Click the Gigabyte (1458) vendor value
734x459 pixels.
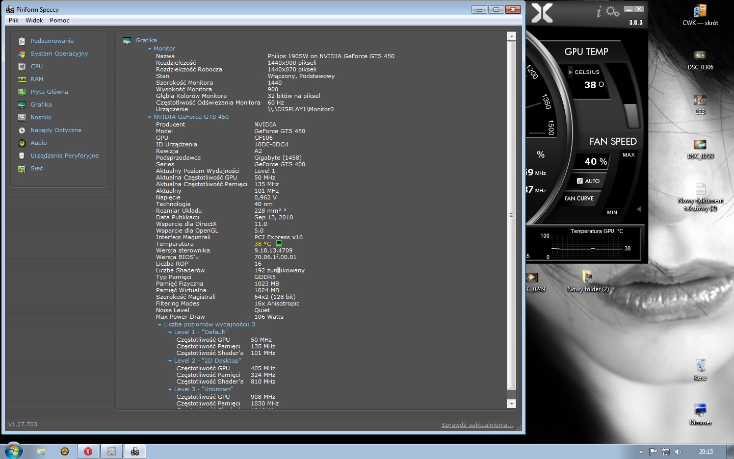pyautogui.click(x=278, y=158)
